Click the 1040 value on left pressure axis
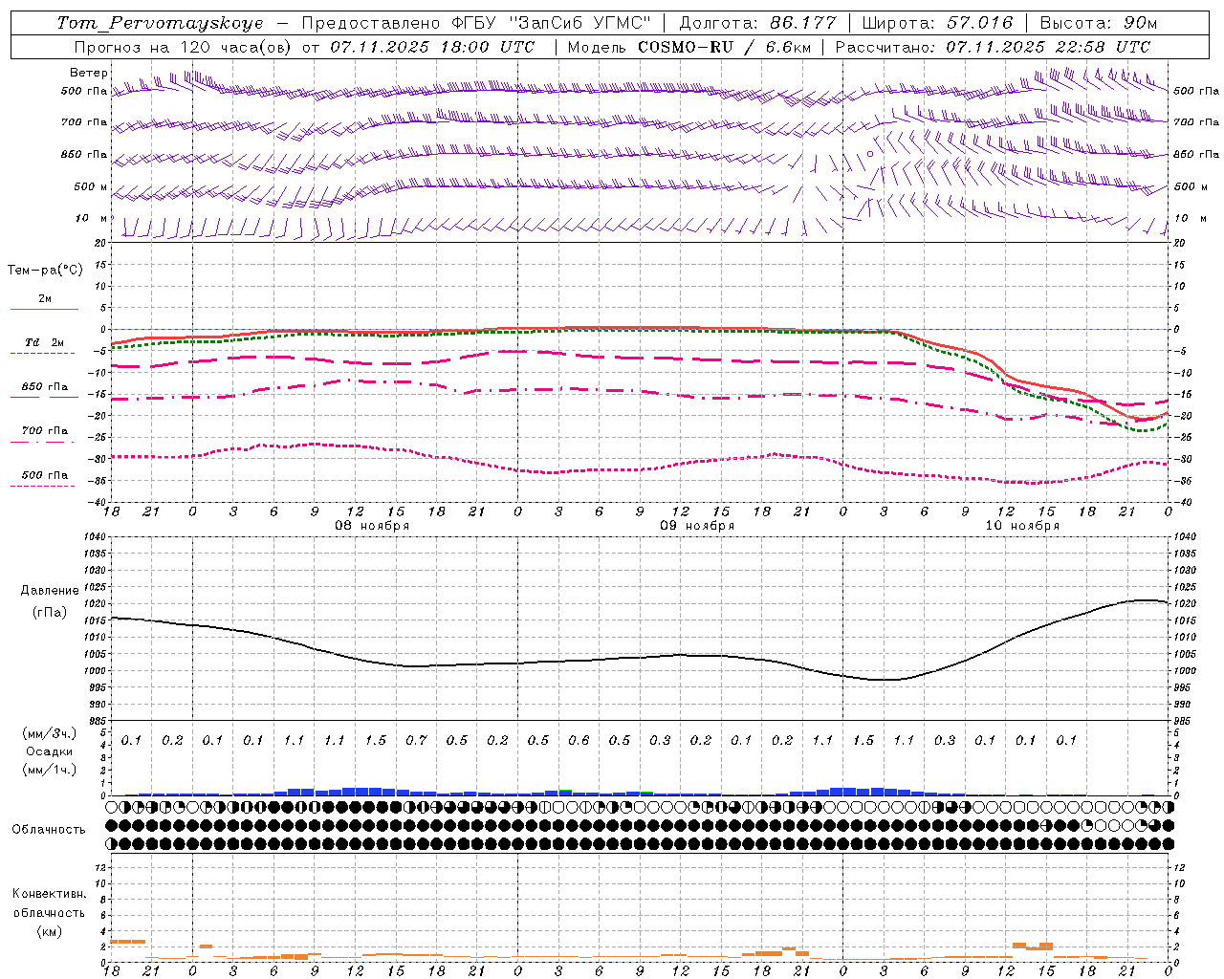This screenshot has height=979, width=1224. [96, 536]
